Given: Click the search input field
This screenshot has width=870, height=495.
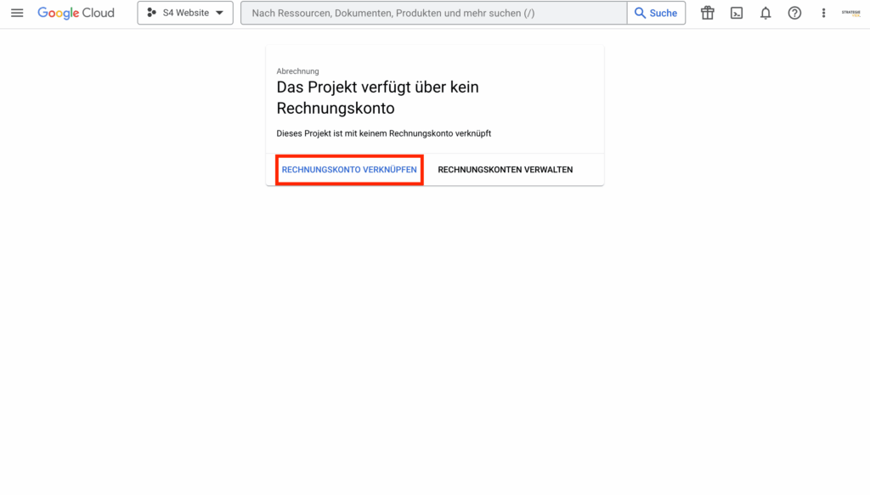Looking at the screenshot, I should point(434,13).
